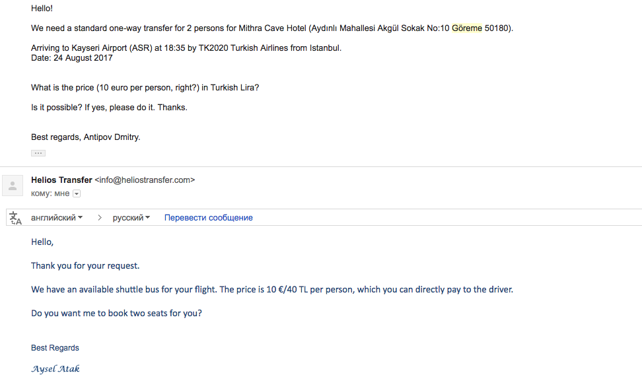Expand trimmed content with the three-dots button

(x=38, y=153)
